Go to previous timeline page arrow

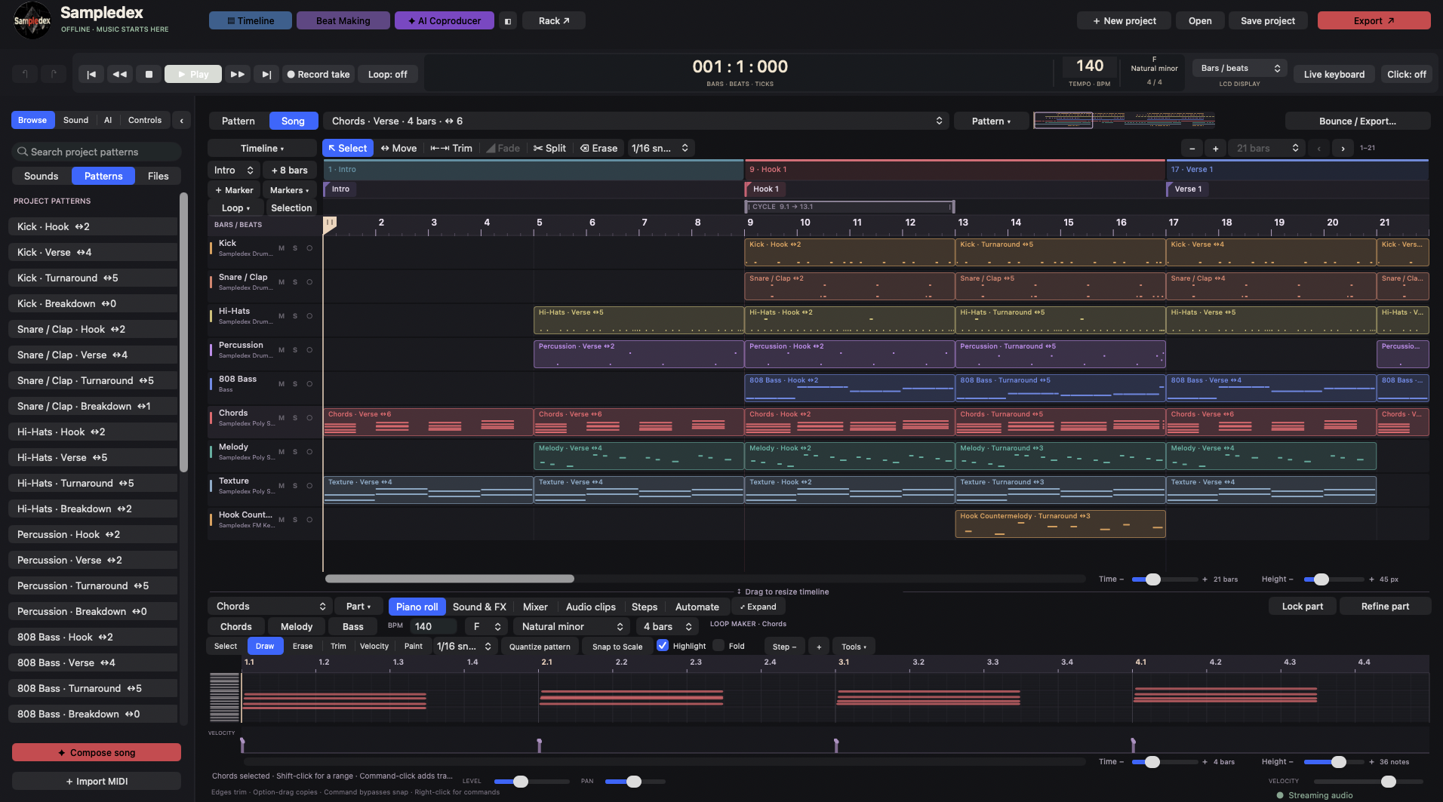click(x=1318, y=148)
